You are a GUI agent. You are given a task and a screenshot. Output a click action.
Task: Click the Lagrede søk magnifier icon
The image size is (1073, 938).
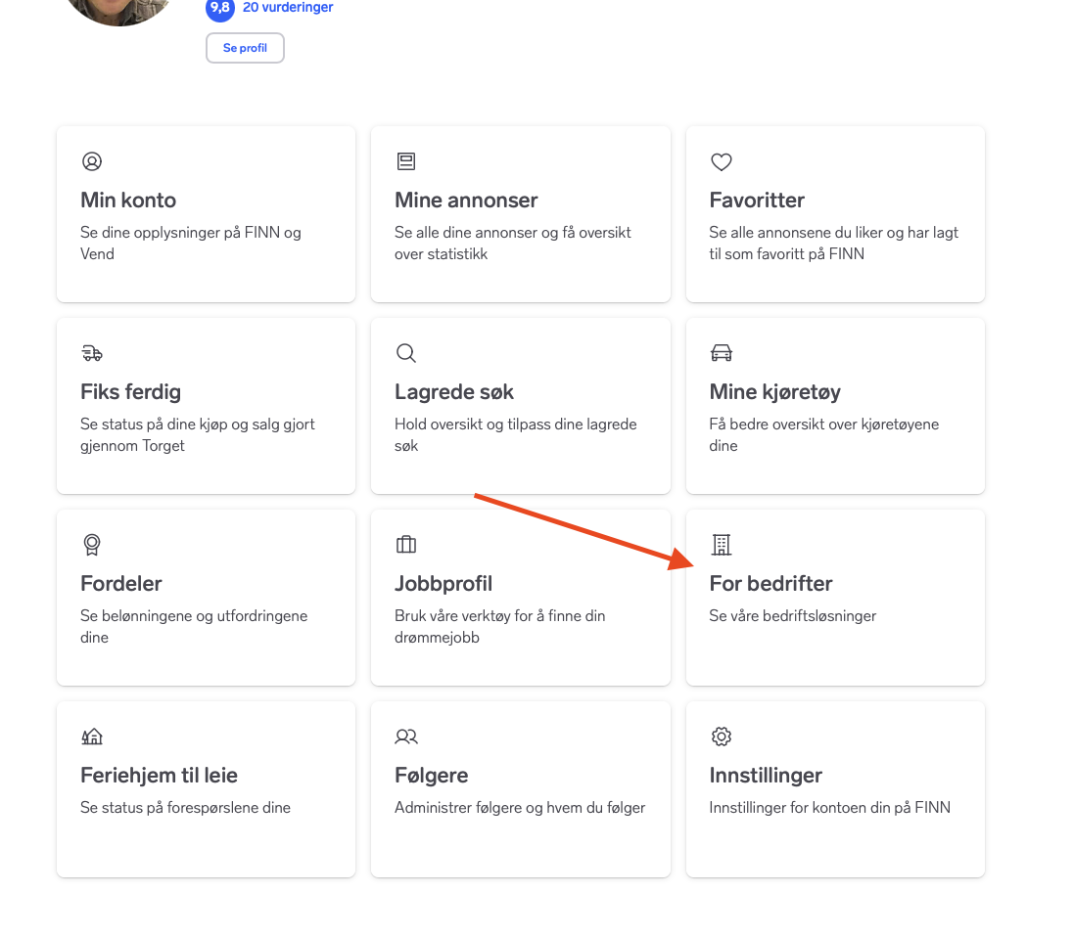pos(405,353)
